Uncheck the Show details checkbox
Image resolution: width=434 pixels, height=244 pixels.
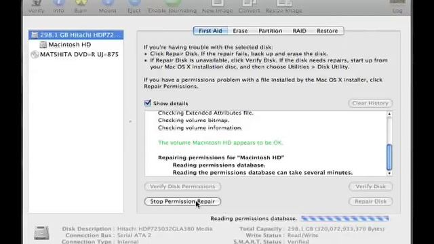pos(148,103)
